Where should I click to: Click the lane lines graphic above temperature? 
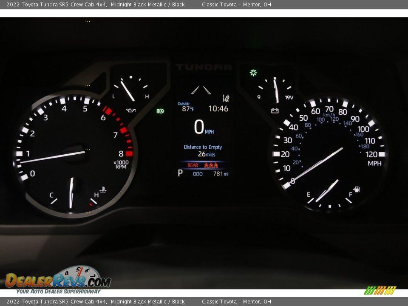click(x=201, y=90)
